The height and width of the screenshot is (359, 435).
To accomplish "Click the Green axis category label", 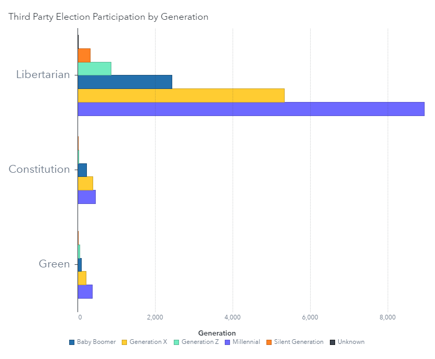I will tap(54, 264).
